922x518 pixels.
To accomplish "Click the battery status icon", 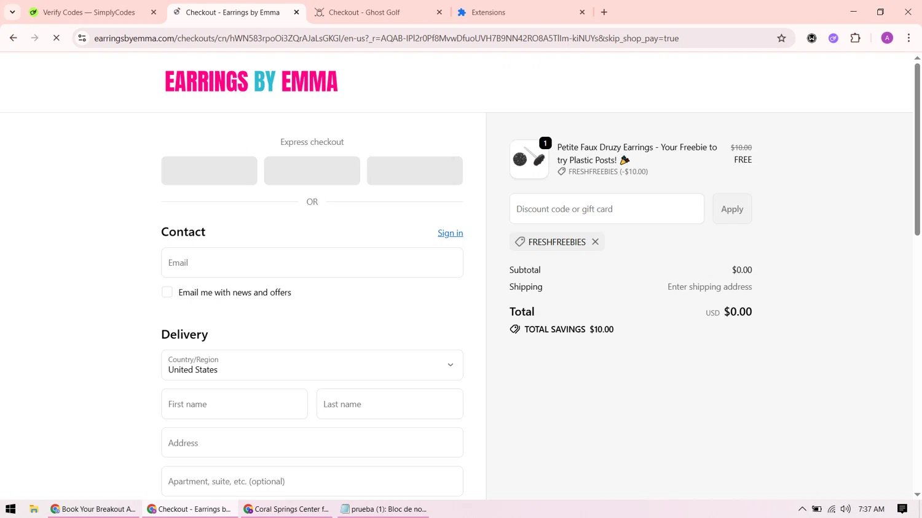I will (x=817, y=509).
